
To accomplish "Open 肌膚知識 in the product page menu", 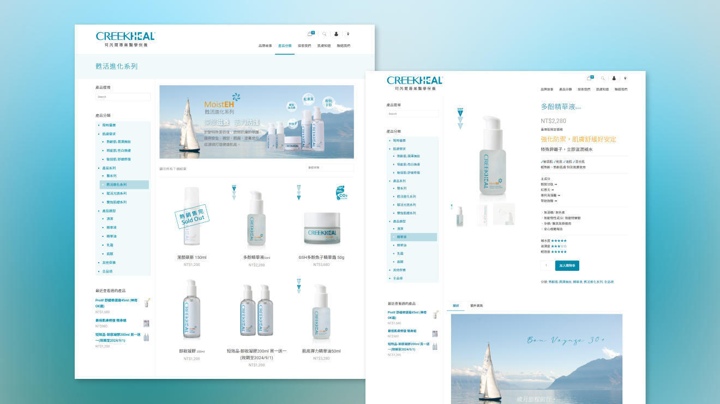I will [x=602, y=89].
